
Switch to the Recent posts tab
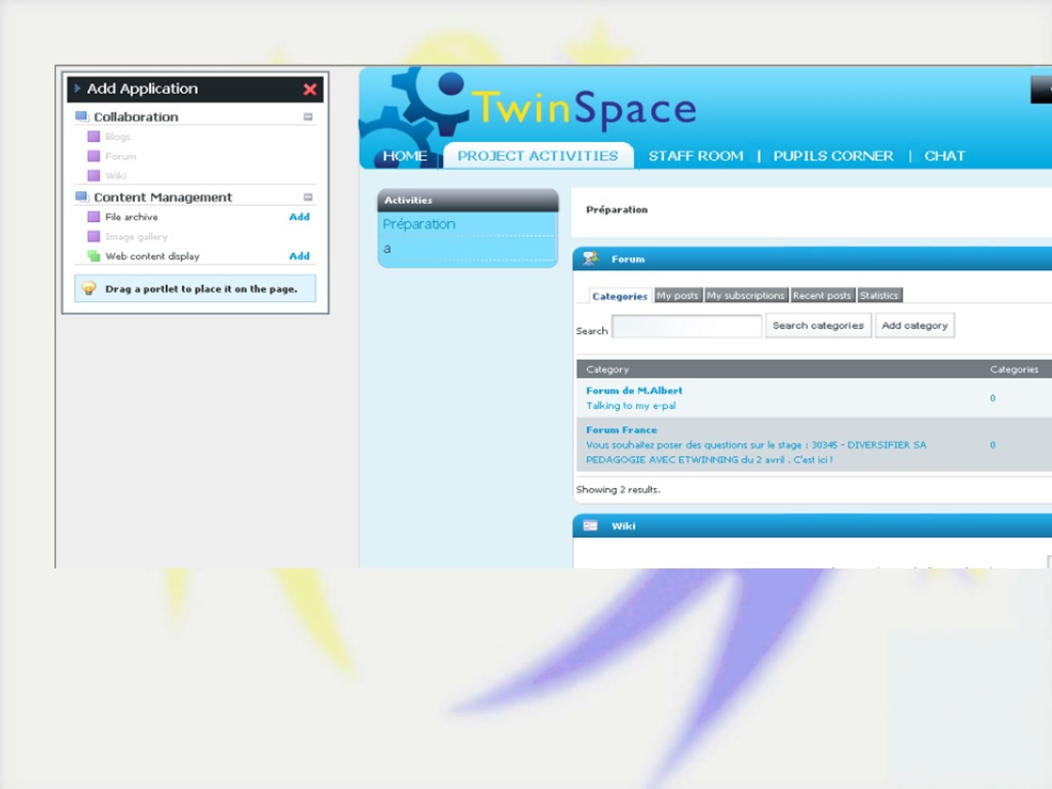822,295
